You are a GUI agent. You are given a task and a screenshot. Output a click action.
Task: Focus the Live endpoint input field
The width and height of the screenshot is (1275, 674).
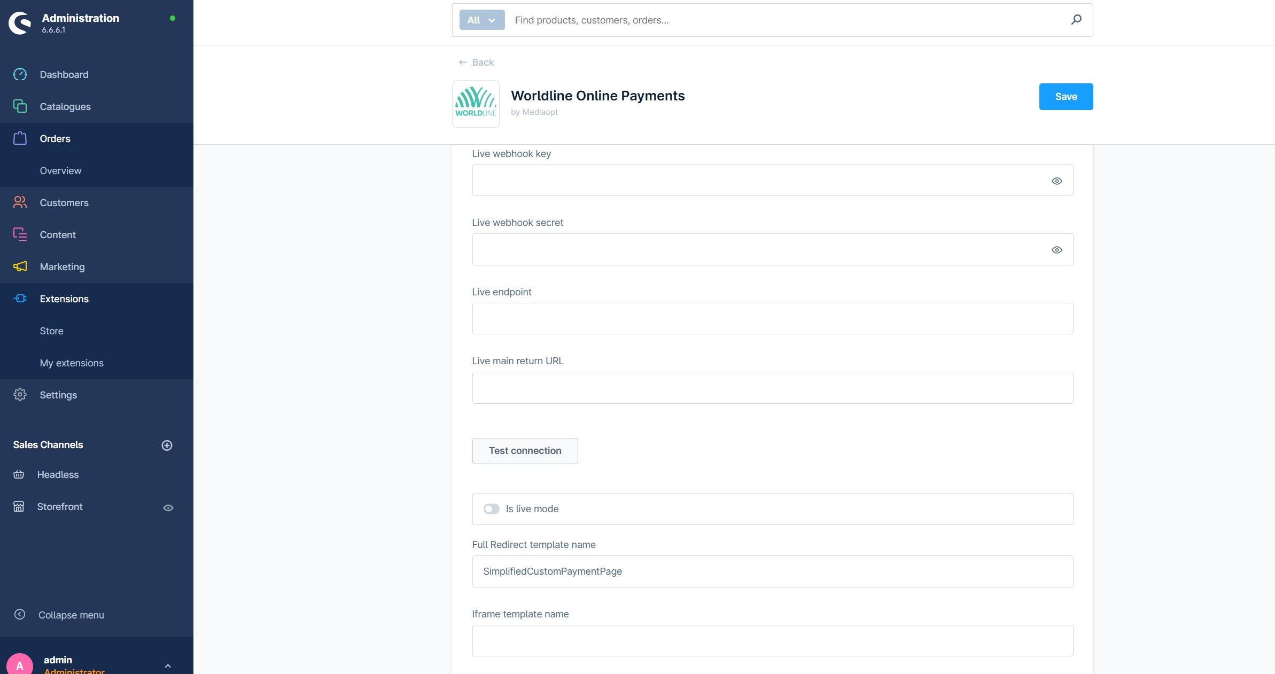click(772, 319)
